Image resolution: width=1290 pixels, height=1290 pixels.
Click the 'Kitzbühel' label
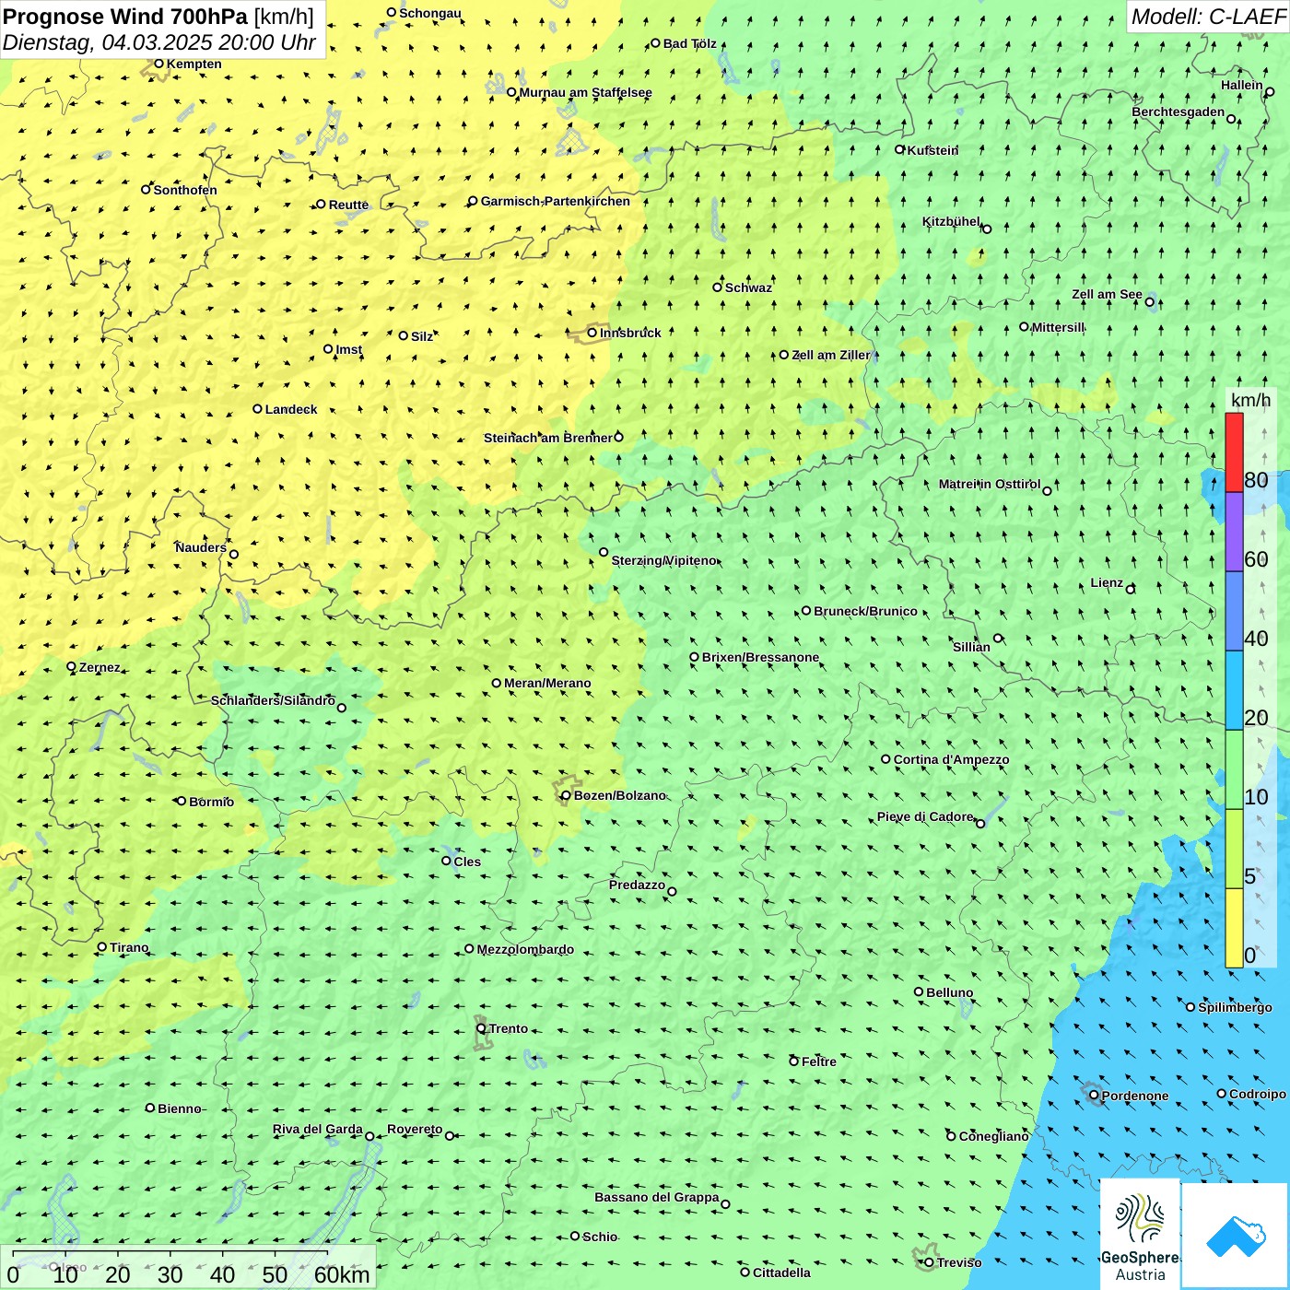952,221
